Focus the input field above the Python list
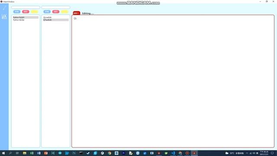This screenshot has width=277, height=156. coord(26,7)
